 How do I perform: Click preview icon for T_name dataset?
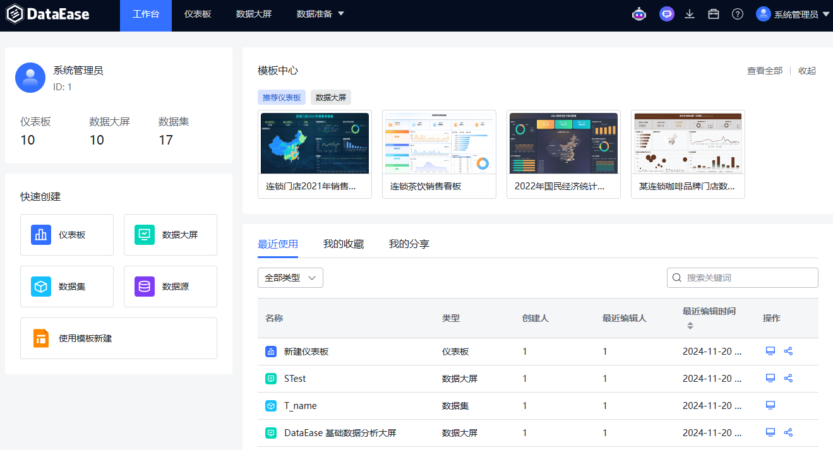tap(770, 406)
